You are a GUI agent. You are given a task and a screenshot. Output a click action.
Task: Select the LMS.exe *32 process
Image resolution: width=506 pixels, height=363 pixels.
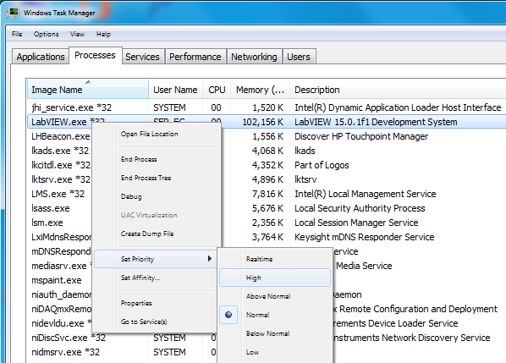click(58, 194)
